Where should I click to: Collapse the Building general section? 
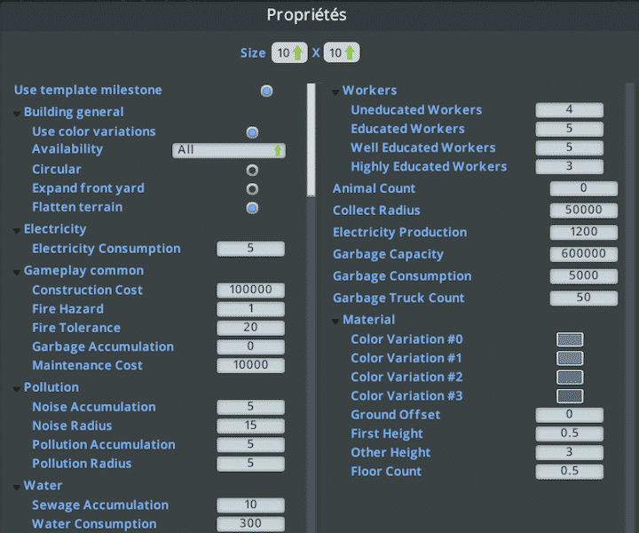coord(17,113)
